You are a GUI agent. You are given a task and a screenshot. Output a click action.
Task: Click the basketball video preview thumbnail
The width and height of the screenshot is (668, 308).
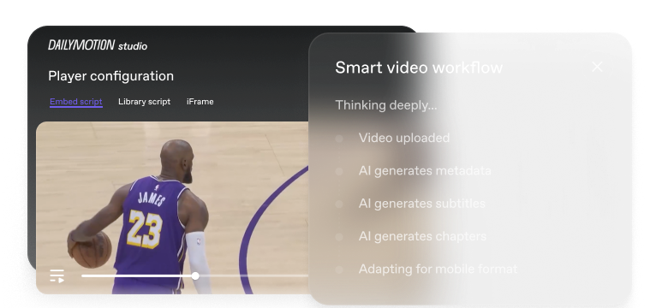point(172,208)
